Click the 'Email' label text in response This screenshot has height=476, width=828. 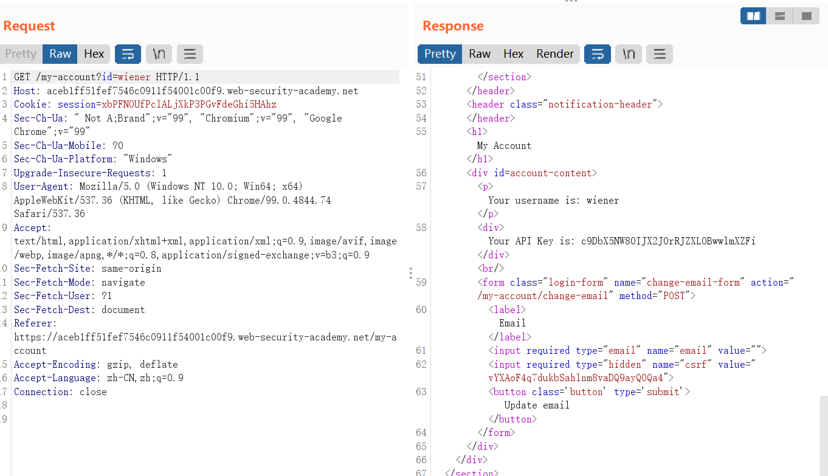tap(512, 323)
